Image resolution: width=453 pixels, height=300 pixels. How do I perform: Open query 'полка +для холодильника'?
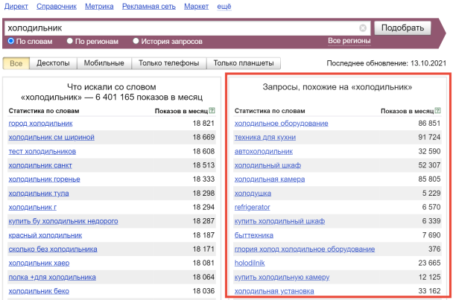(x=52, y=277)
